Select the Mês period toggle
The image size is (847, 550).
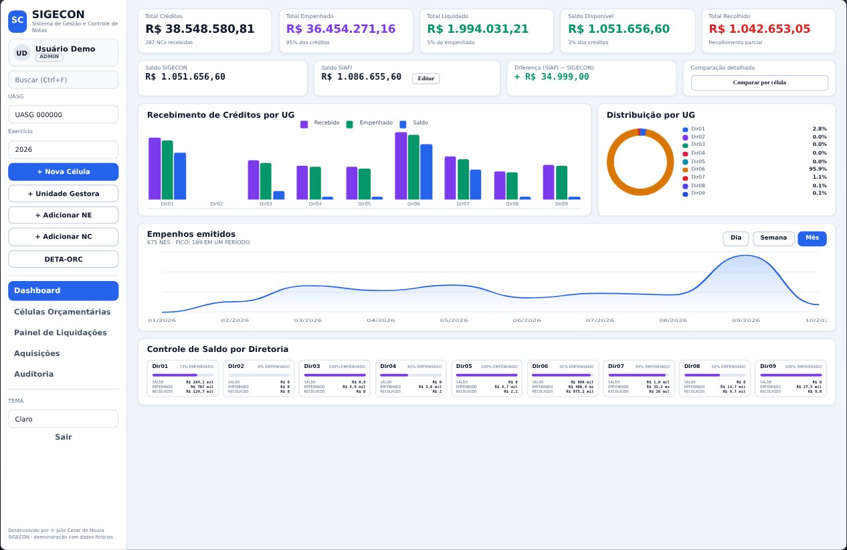pos(812,238)
